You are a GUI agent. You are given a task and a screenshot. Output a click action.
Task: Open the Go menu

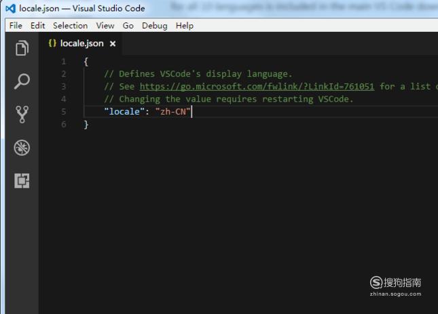tap(128, 26)
